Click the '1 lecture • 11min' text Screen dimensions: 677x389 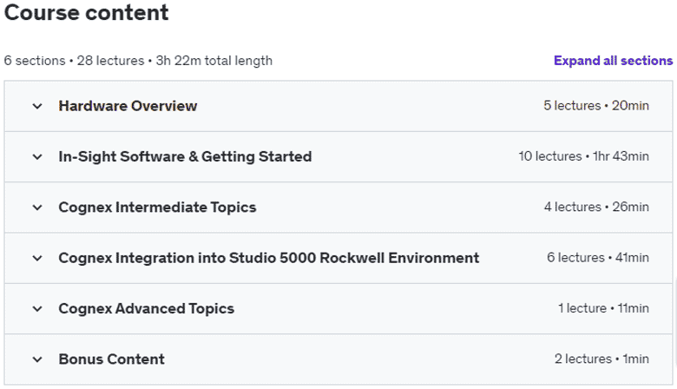click(x=603, y=308)
